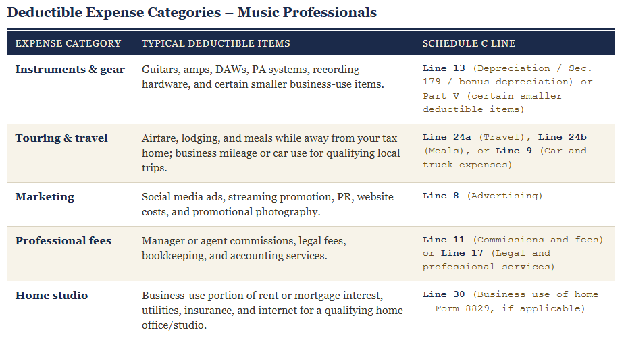Click the Line 30 Business use of home text

[x=511, y=302]
